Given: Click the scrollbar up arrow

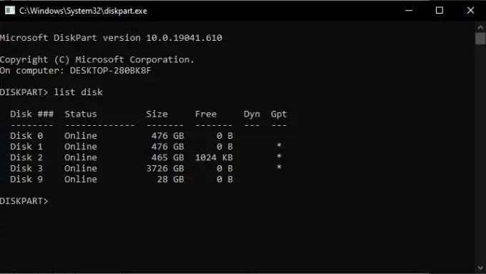Looking at the screenshot, I should pyautogui.click(x=480, y=27).
